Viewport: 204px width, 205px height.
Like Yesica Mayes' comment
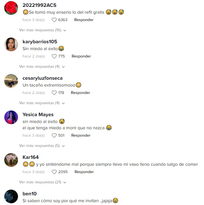54,136
